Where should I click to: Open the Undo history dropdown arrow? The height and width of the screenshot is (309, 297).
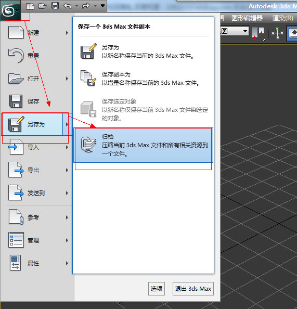point(76,6)
